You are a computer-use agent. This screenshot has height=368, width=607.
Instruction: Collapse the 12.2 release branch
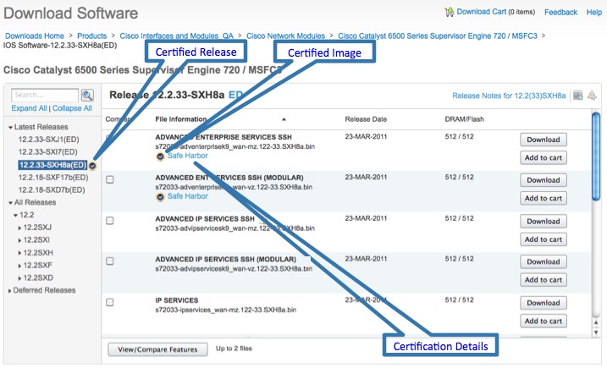tap(15, 215)
